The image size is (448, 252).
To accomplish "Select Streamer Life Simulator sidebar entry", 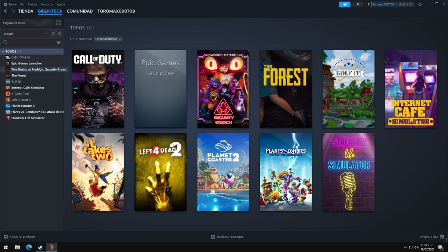I will point(28,118).
